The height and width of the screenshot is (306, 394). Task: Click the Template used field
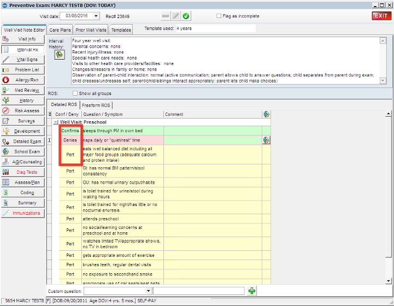point(215,28)
